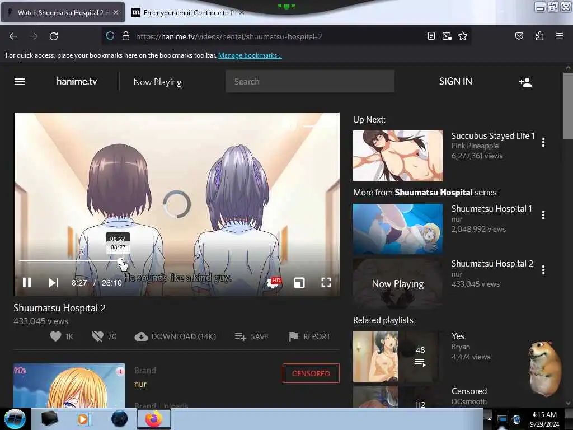Viewport: 573px width, 430px height.
Task: Skip to the next video
Action: point(53,282)
